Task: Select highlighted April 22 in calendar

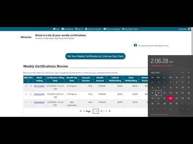Action: coord(170,98)
